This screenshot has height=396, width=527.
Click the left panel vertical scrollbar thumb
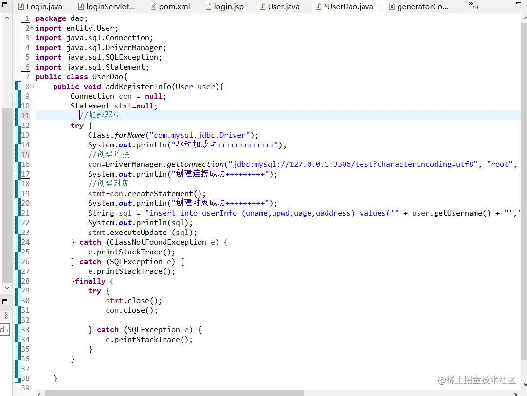(x=7, y=195)
